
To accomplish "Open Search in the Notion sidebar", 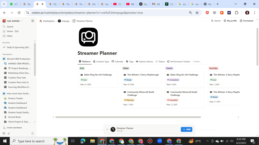I will point(10,27).
